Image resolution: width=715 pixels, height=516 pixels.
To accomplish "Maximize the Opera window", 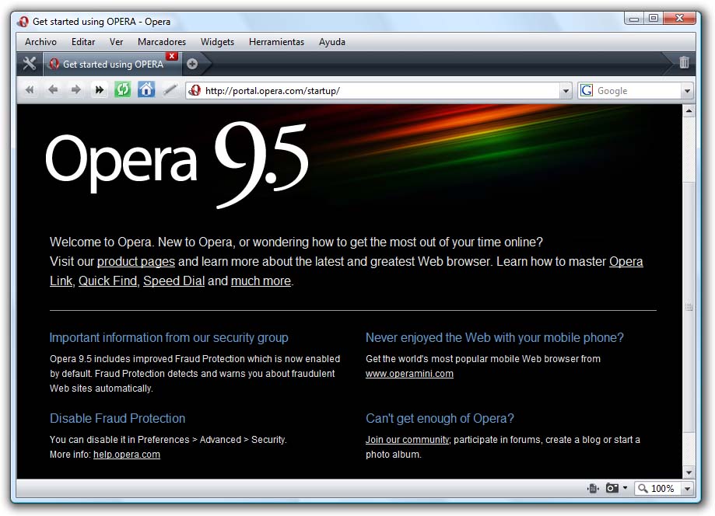I will (x=654, y=18).
